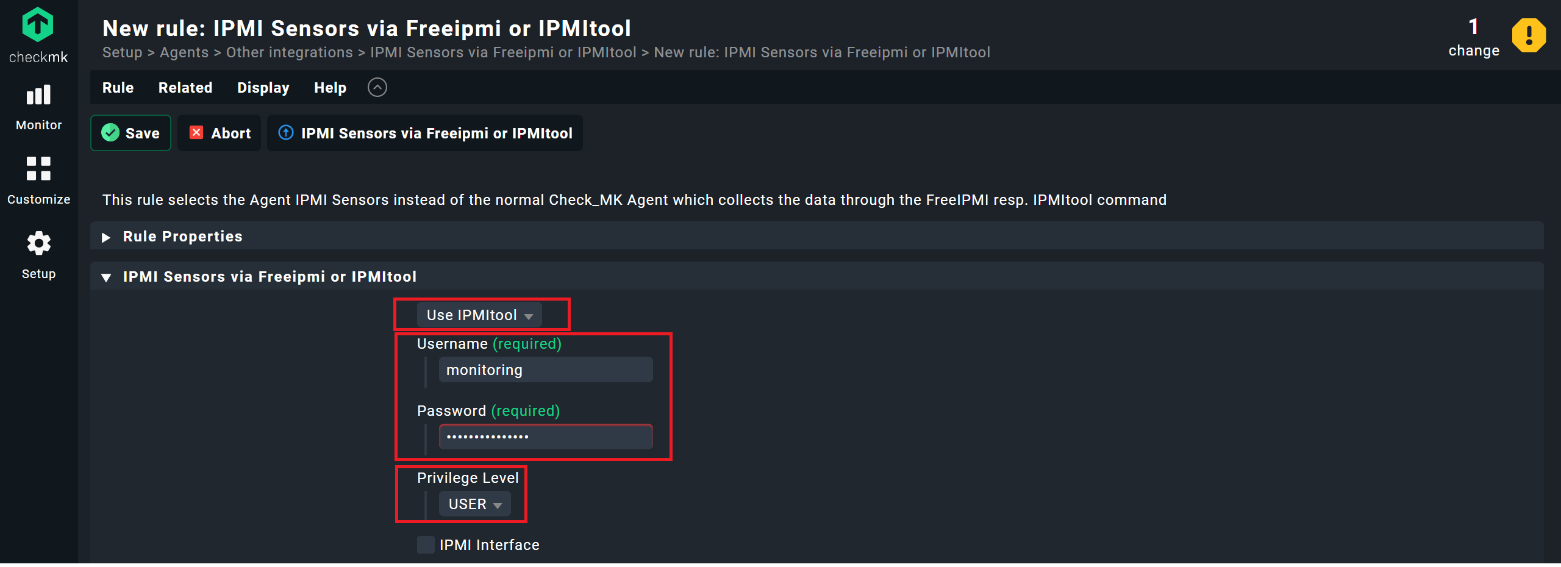Collapse the IPMI Sensors via Freeipmi or IPMItool section
This screenshot has height=567, width=1561.
pyautogui.click(x=106, y=277)
